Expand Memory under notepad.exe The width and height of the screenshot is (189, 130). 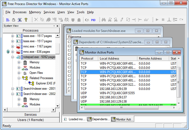coord(19,62)
